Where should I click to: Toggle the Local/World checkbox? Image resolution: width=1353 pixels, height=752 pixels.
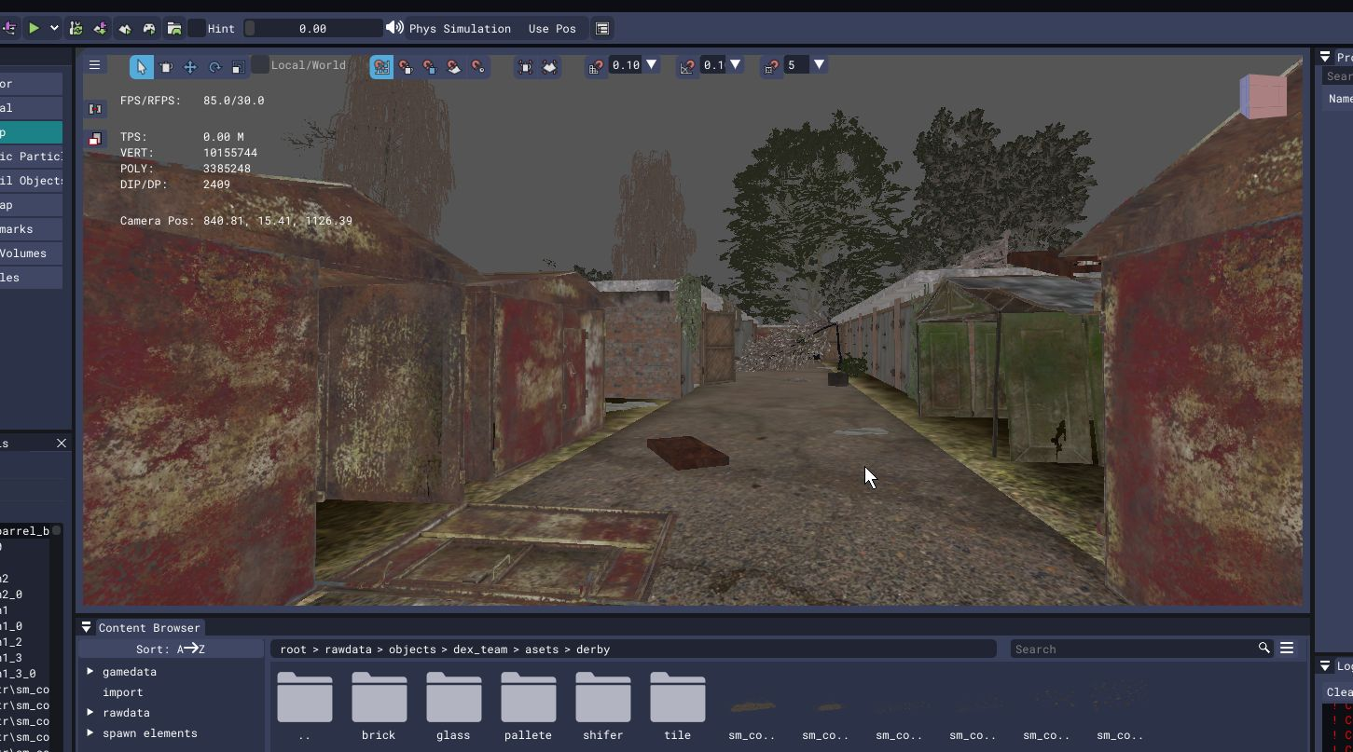(260, 64)
